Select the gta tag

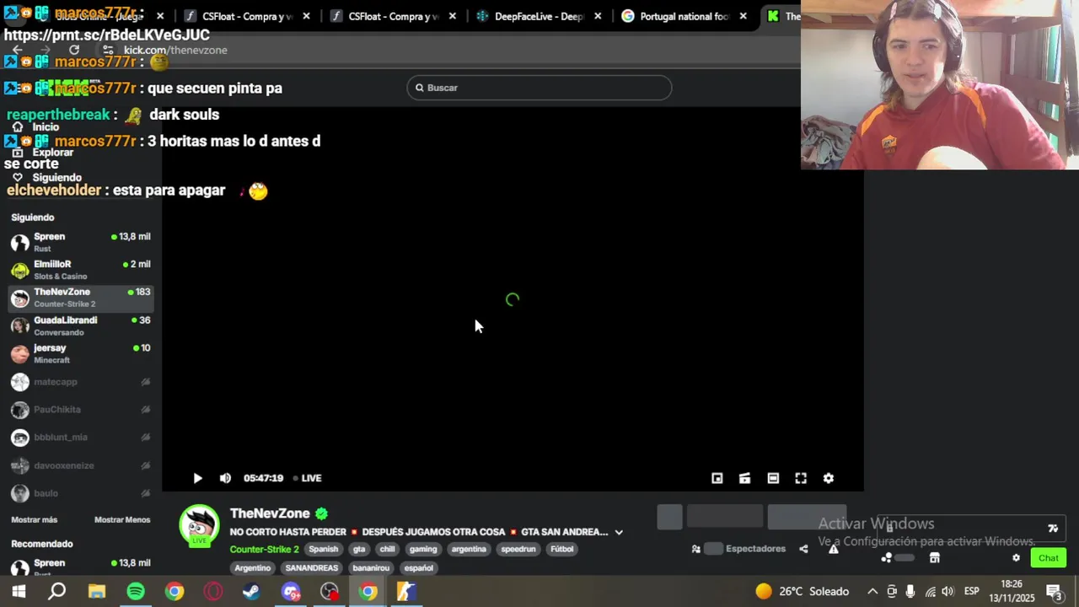pyautogui.click(x=359, y=549)
